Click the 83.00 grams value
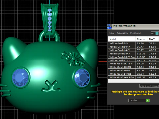Screen dimensions: 159x119 pyautogui.click(x=140, y=71)
